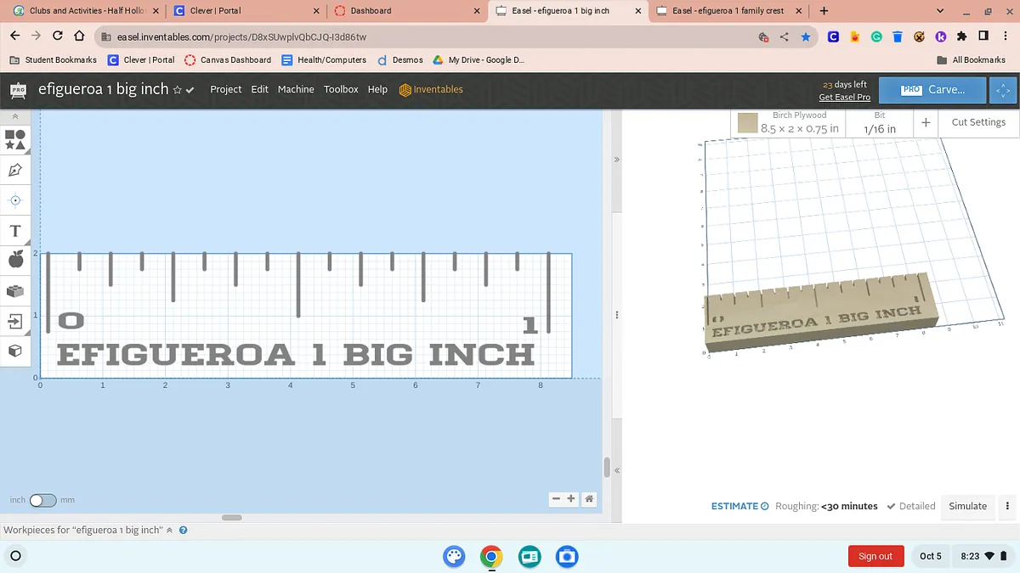Viewport: 1020px width, 573px height.
Task: Open the Machine menu
Action: pyautogui.click(x=296, y=89)
